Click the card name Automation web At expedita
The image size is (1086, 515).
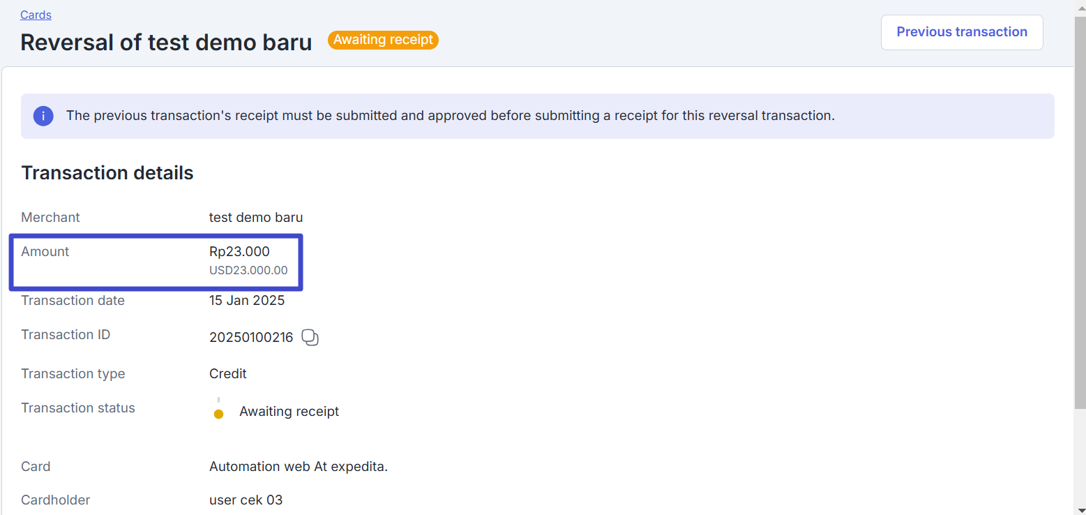coord(299,467)
